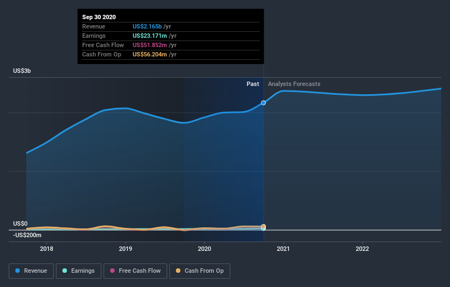Image resolution: width=450 pixels, height=287 pixels.
Task: Click the US$3b y-axis label
Action: coord(22,71)
